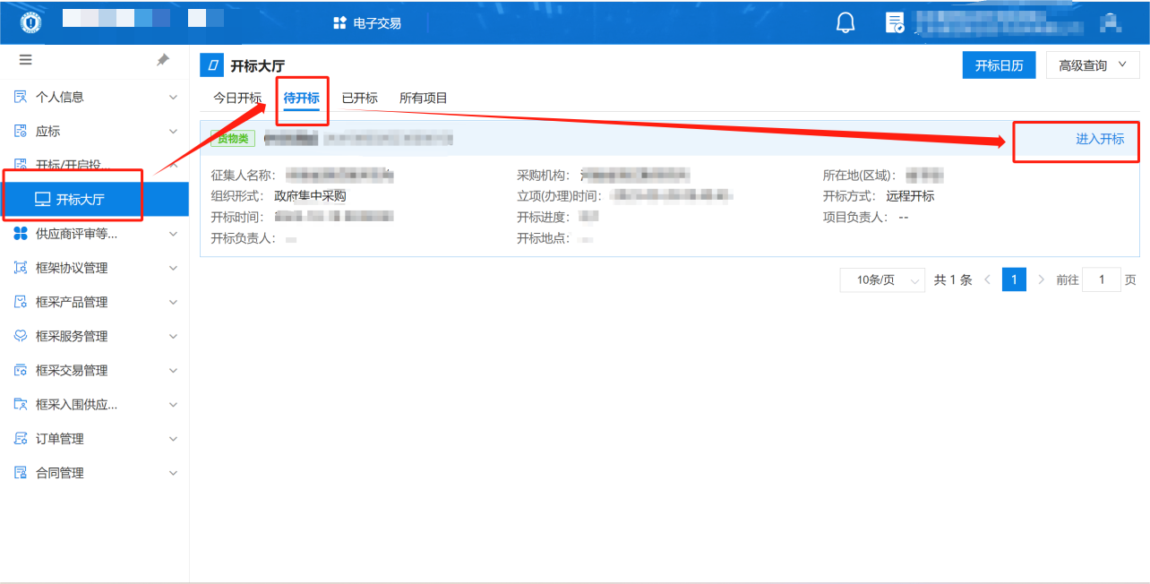
Task: Click the 供应商评审 four-dot icon
Action: click(x=21, y=234)
